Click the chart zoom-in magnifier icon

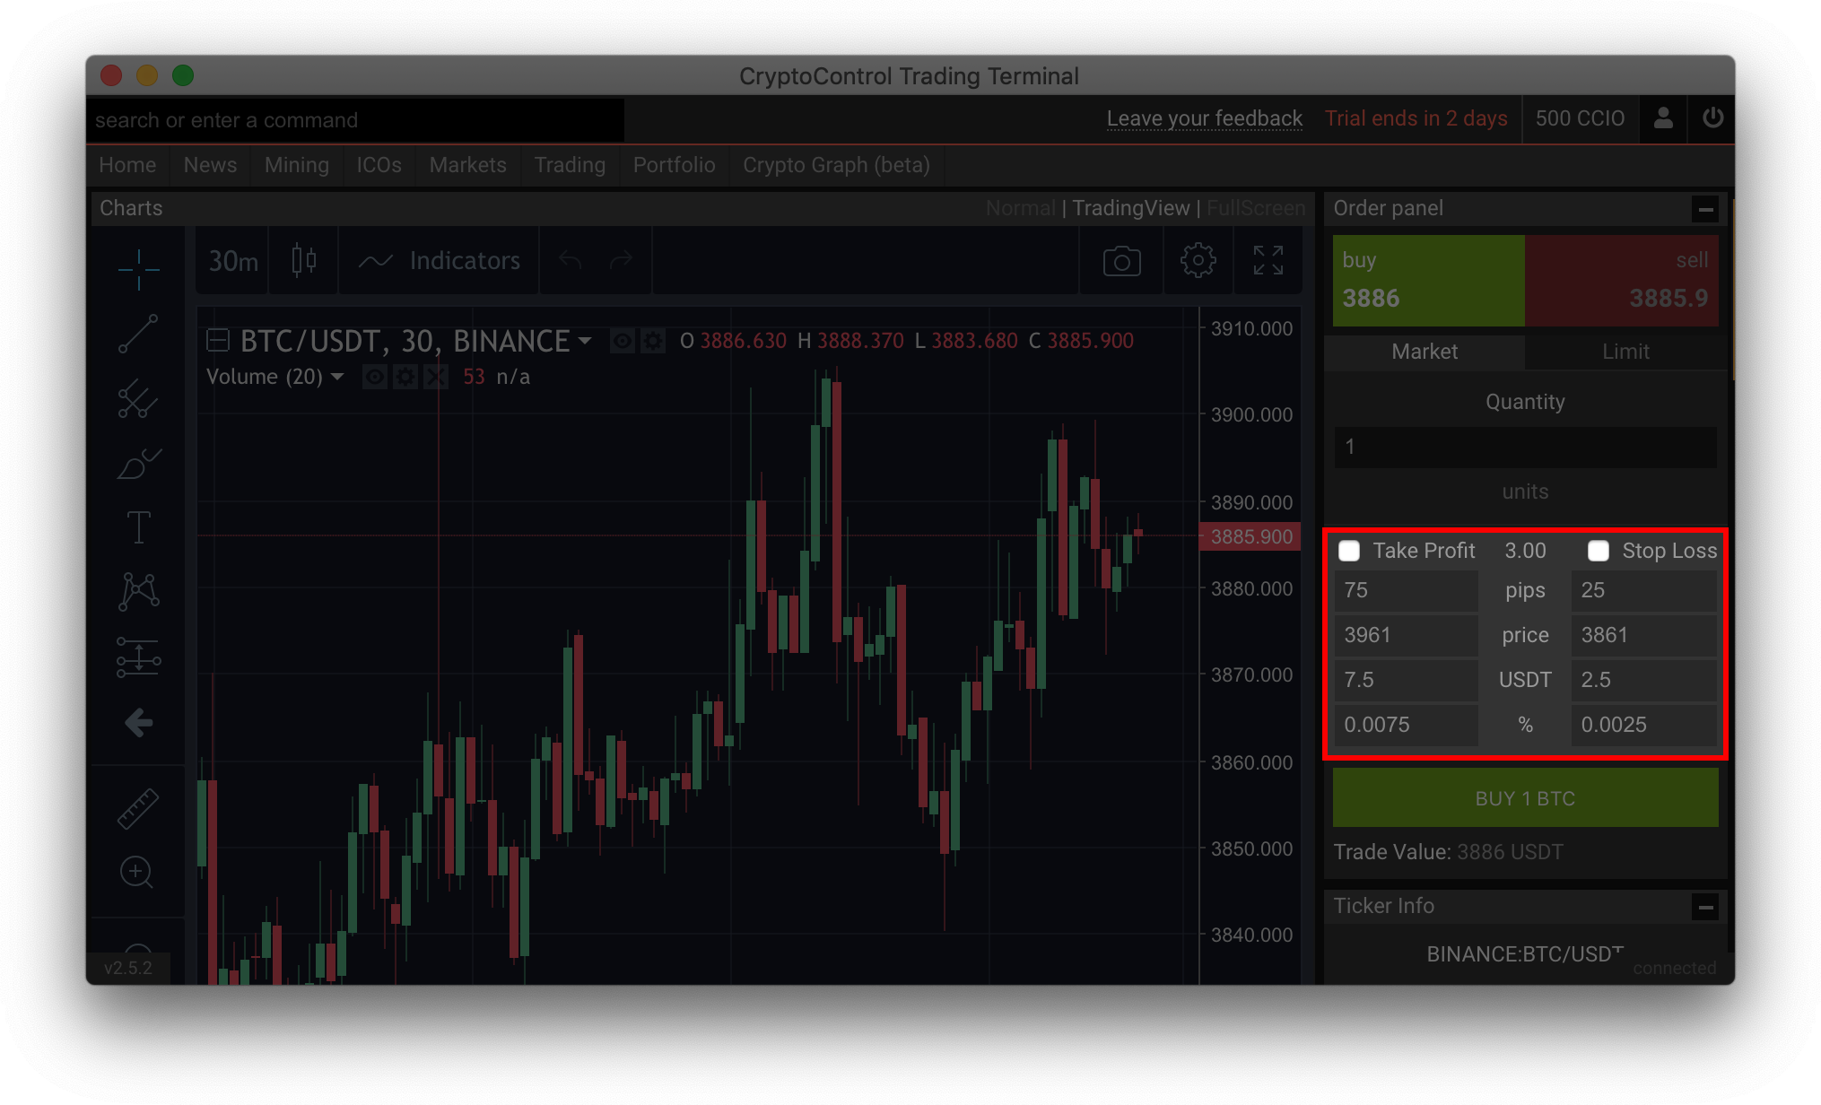tap(136, 872)
